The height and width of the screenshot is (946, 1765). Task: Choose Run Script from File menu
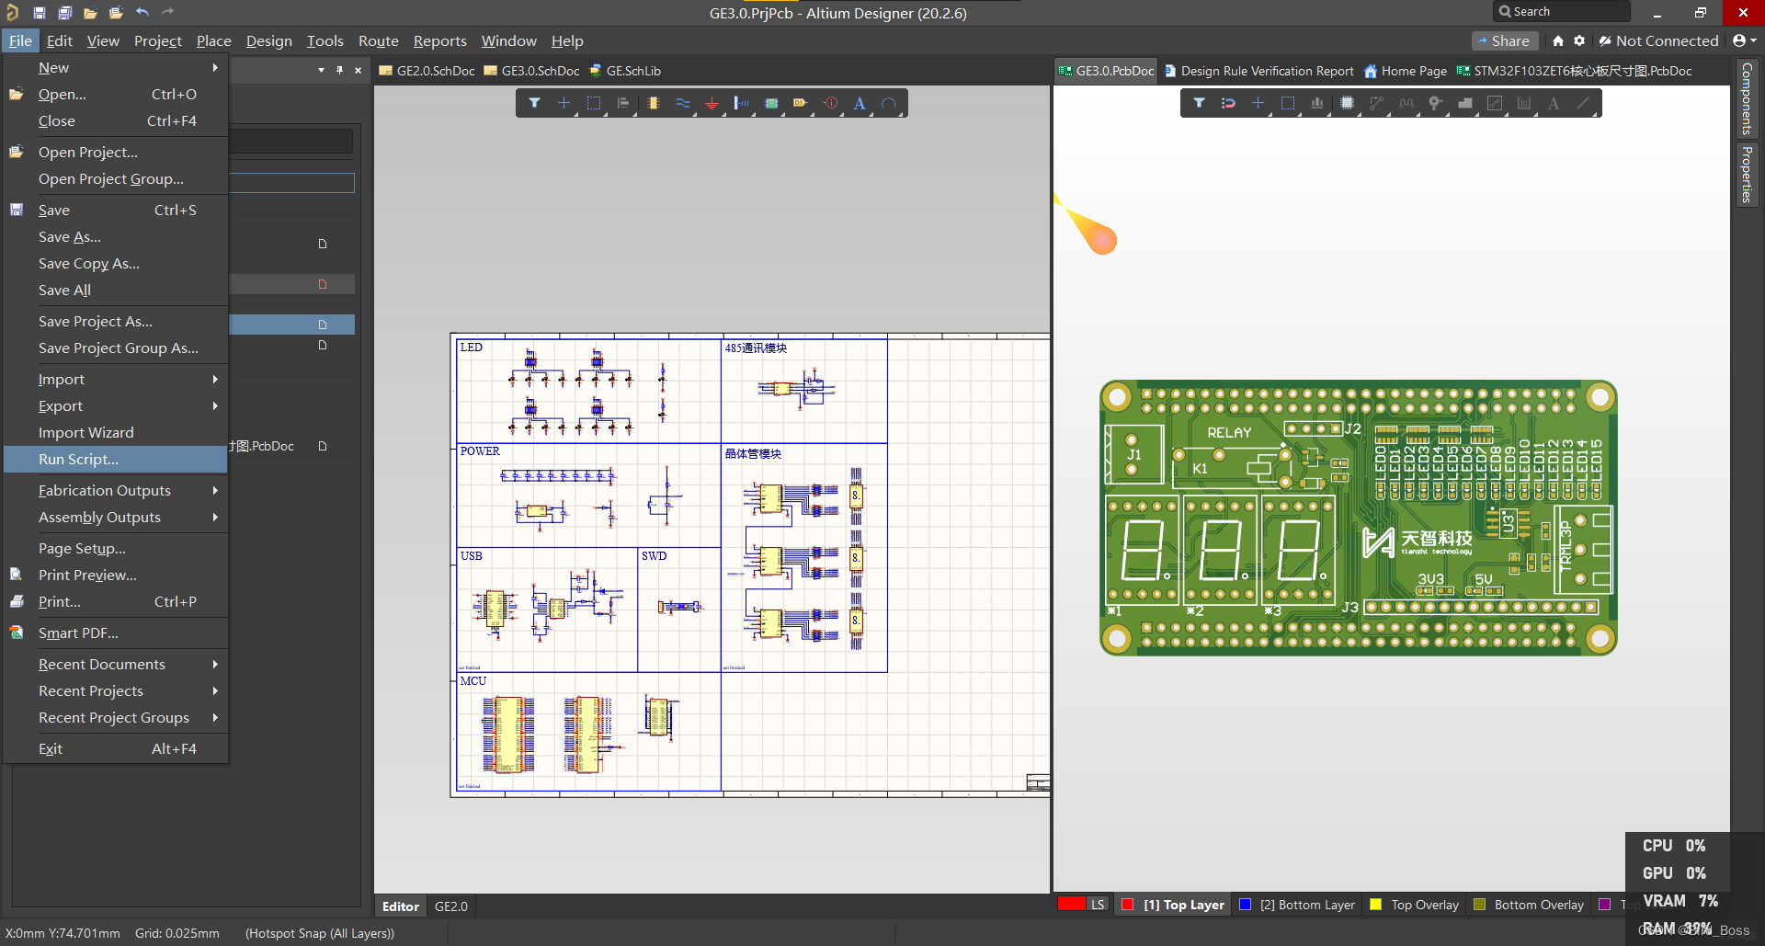pyautogui.click(x=115, y=459)
